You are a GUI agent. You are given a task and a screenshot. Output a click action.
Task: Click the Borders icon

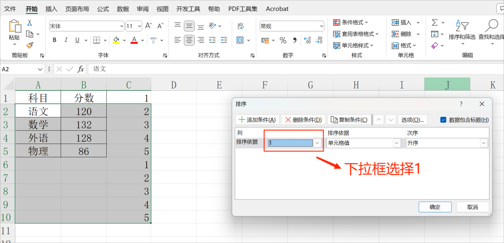click(x=96, y=40)
